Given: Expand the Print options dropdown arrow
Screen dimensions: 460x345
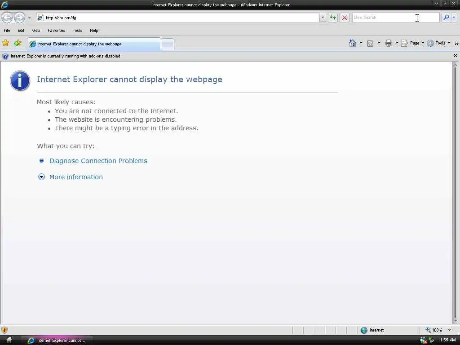Looking at the screenshot, I should (x=397, y=43).
